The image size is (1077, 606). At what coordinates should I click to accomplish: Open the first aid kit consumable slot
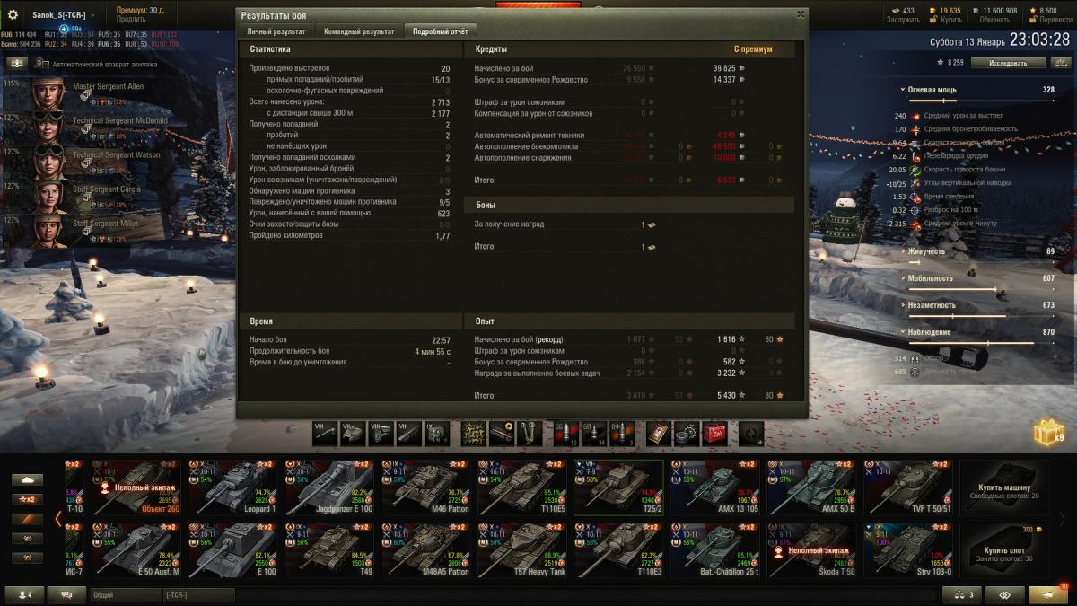(659, 433)
